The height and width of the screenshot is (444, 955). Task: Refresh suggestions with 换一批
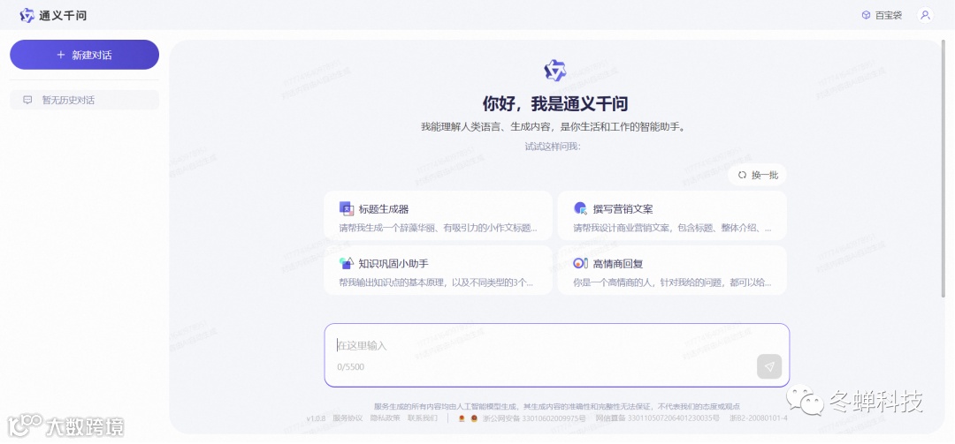point(757,175)
